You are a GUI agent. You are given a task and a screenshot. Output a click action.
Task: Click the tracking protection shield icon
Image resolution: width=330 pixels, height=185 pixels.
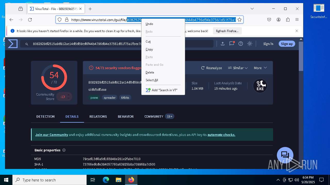pyautogui.click(x=60, y=20)
